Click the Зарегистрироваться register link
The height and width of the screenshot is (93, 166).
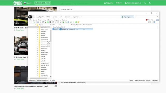click(x=133, y=3)
